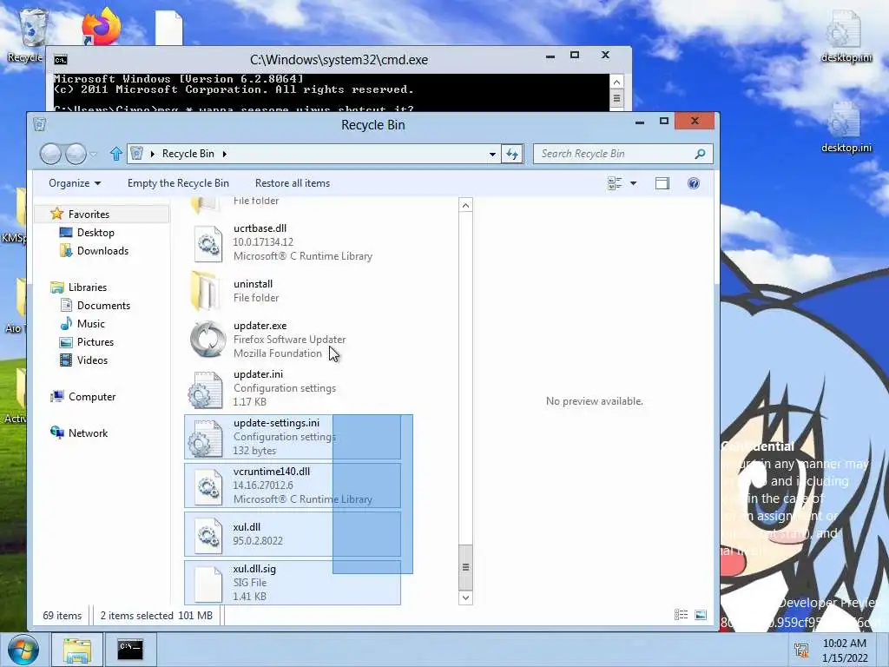Select the blank file desktop icon
The image size is (889, 667).
[x=169, y=29]
